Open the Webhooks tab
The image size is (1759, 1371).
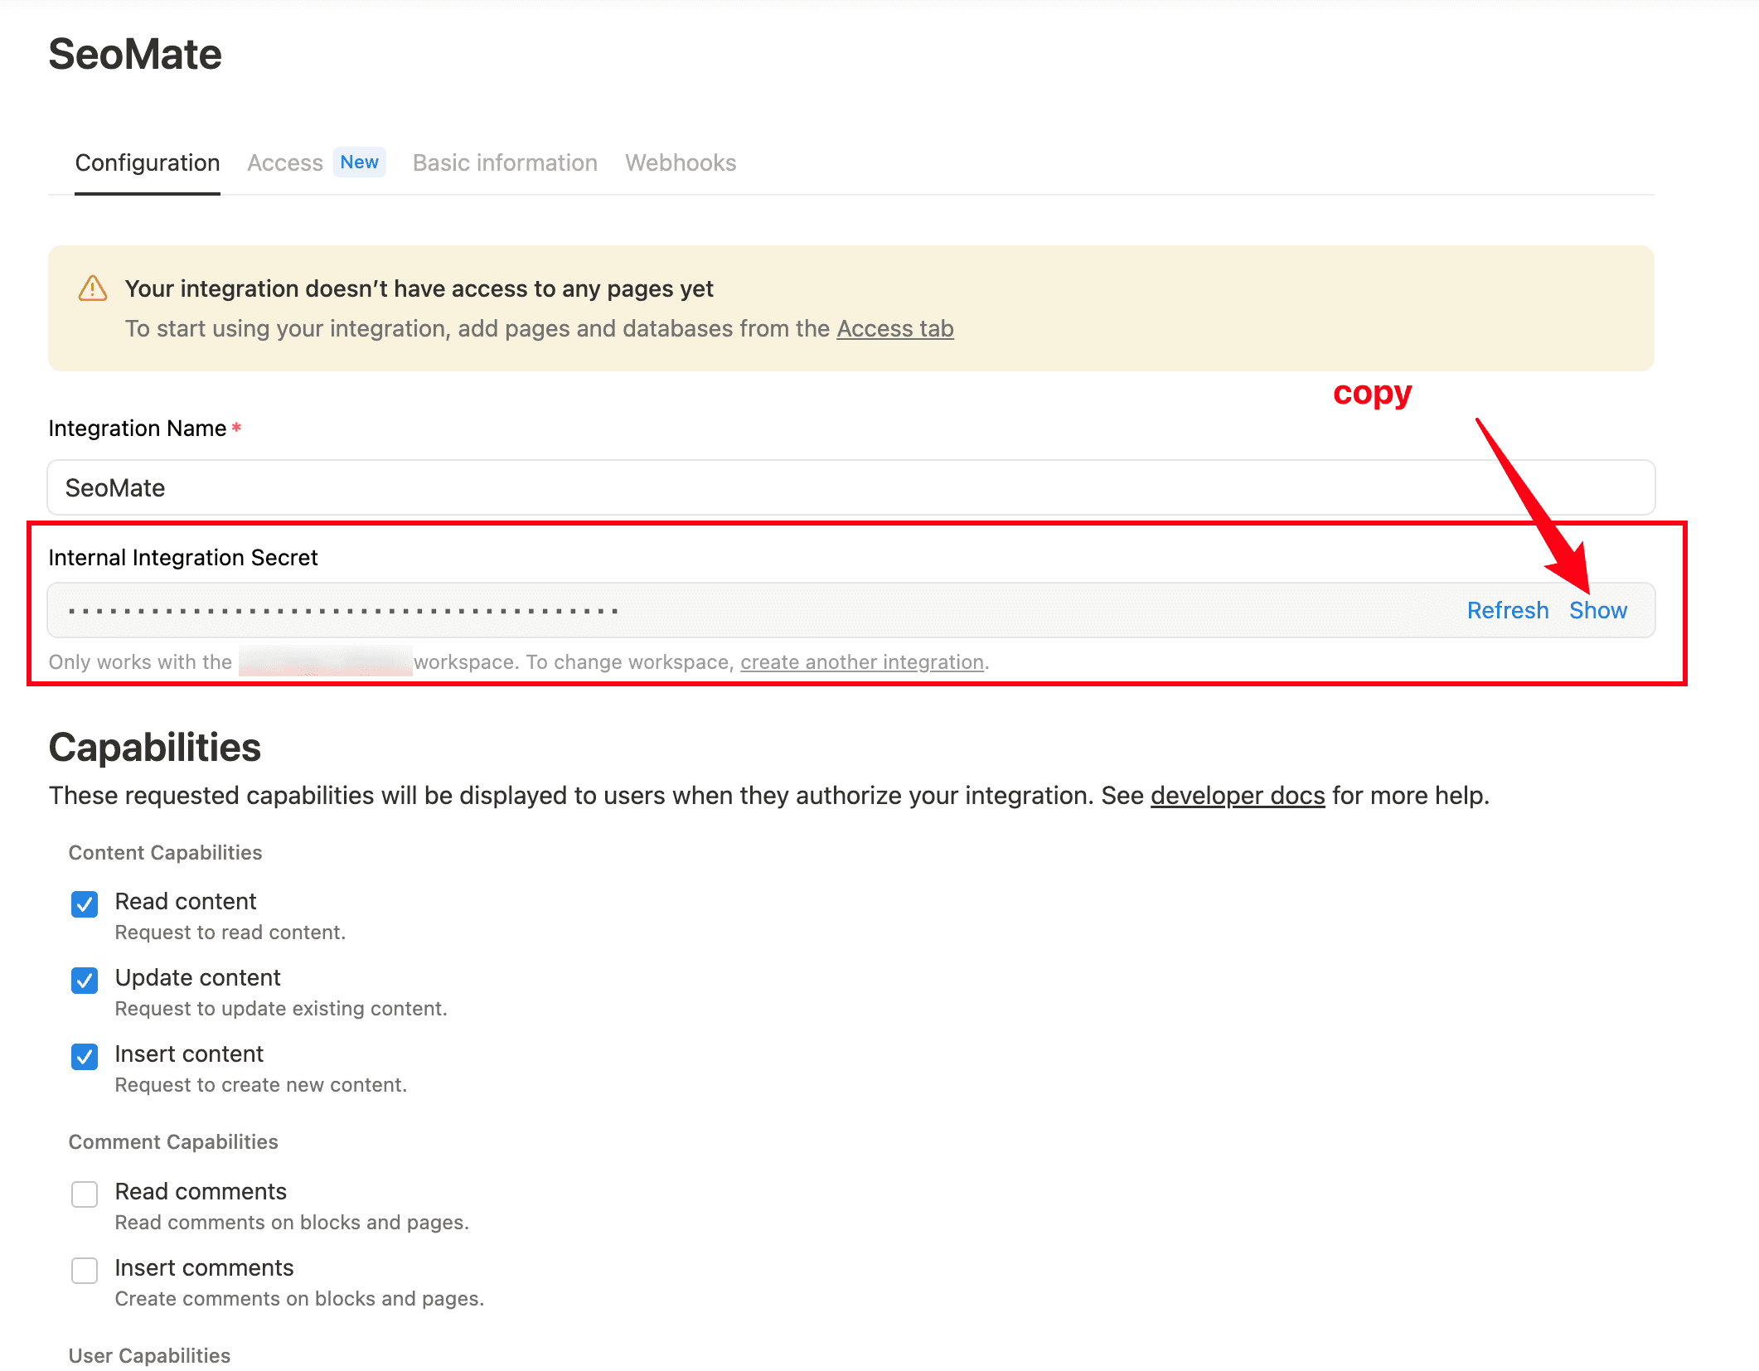[x=680, y=162]
